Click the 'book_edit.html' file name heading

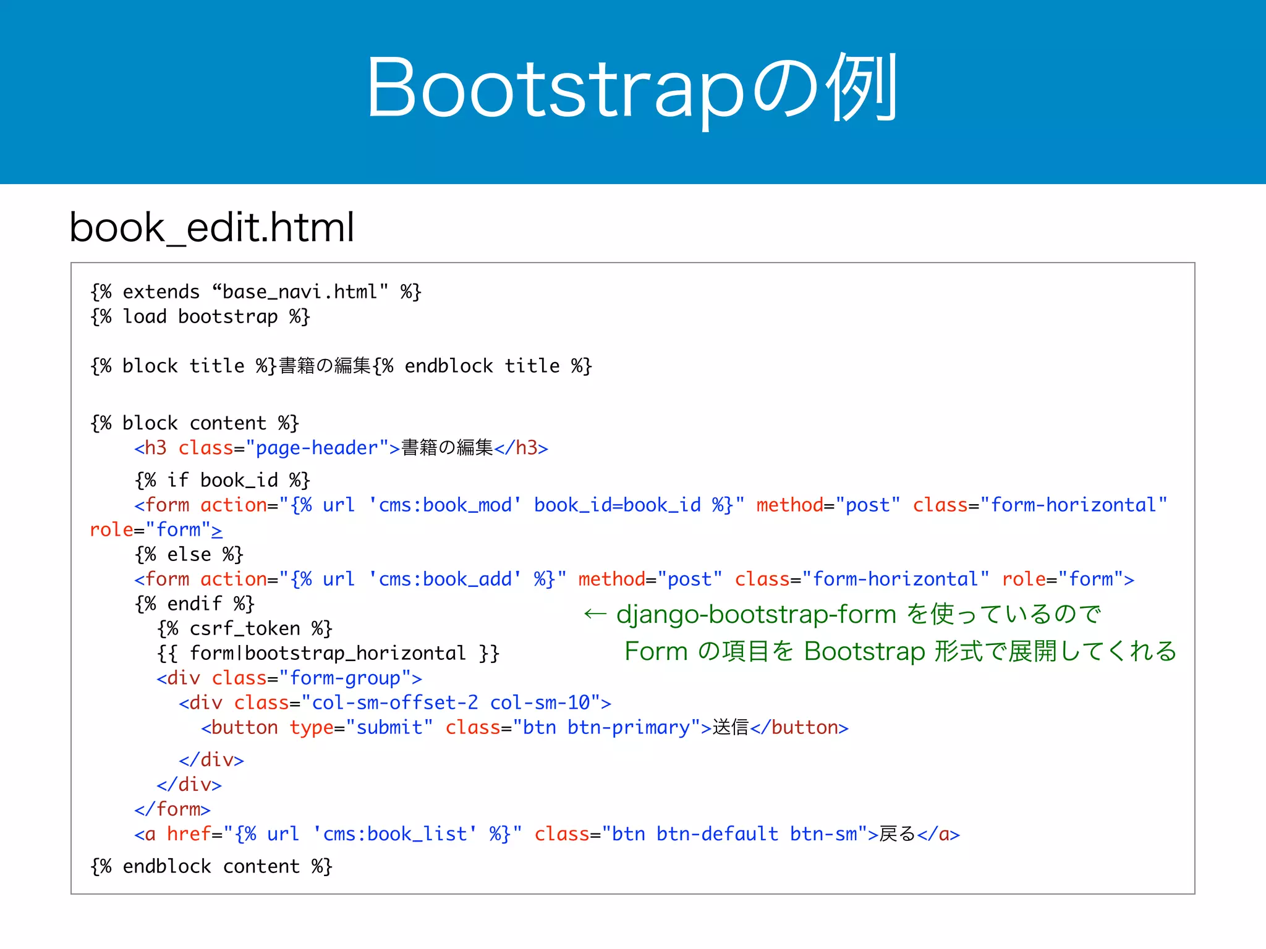point(212,227)
